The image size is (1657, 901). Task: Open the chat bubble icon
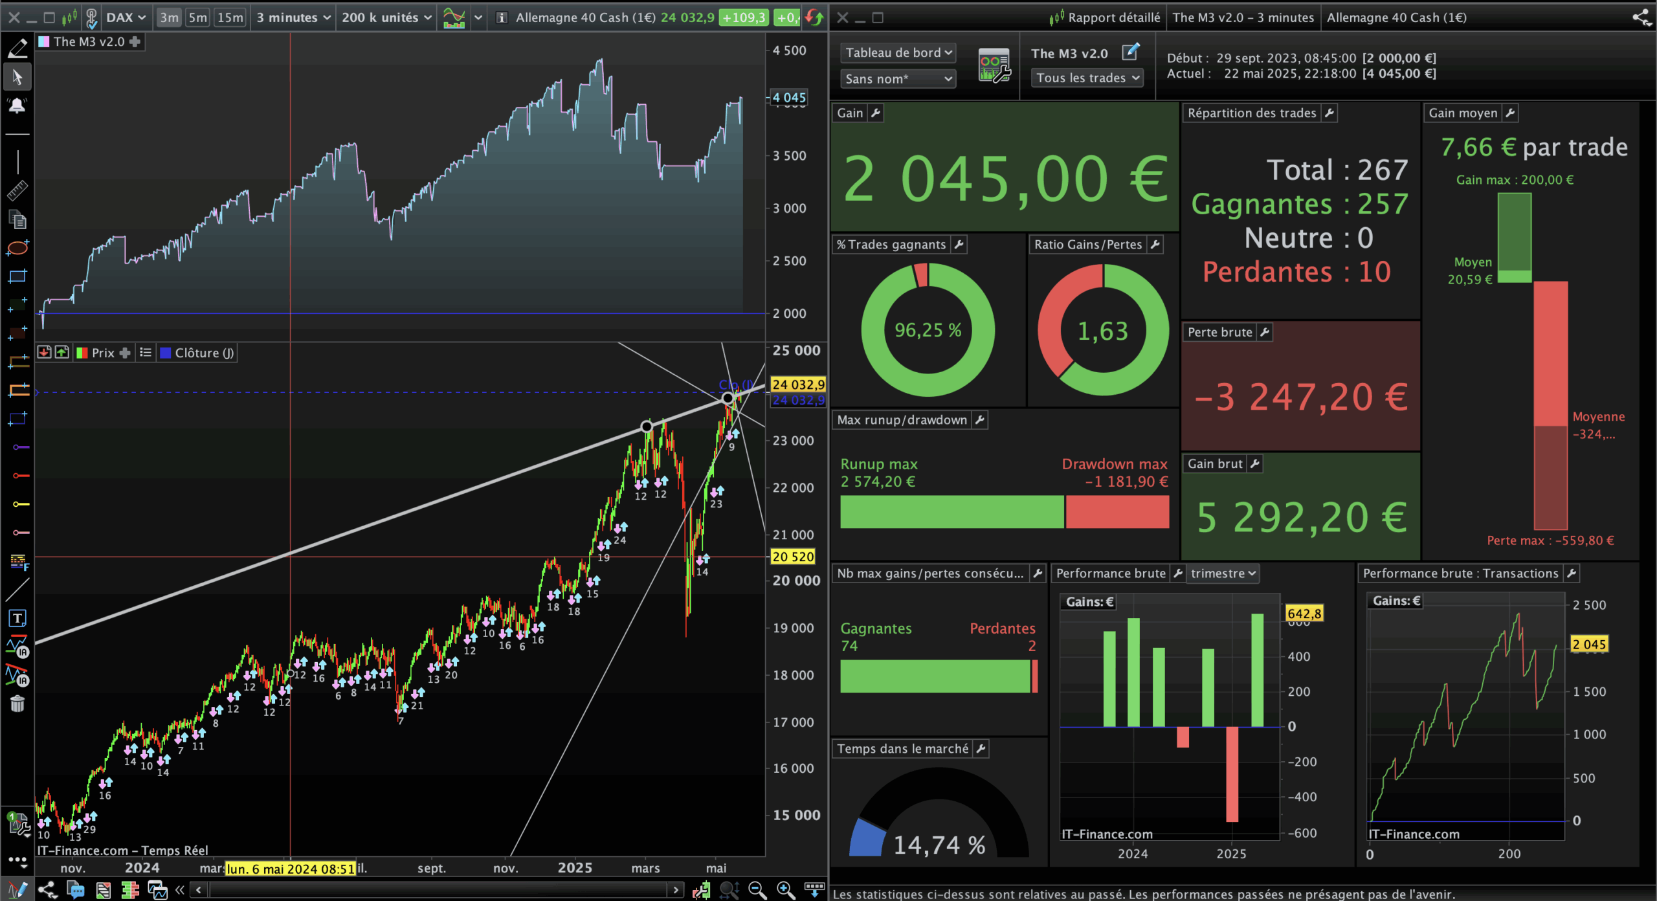(76, 889)
